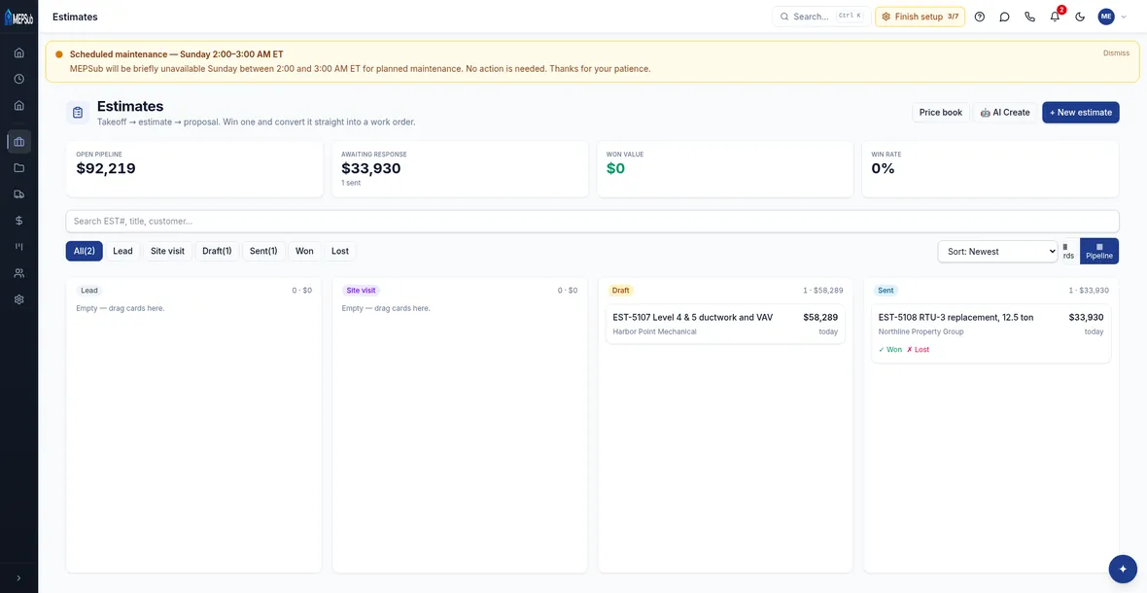Screen dimensions: 1147x593
Task: Click the $58,289 amount on EST-5107
Action: pos(820,317)
